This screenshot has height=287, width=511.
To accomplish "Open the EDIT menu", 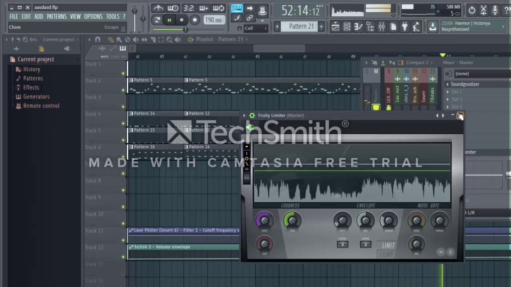I will click(x=26, y=16).
